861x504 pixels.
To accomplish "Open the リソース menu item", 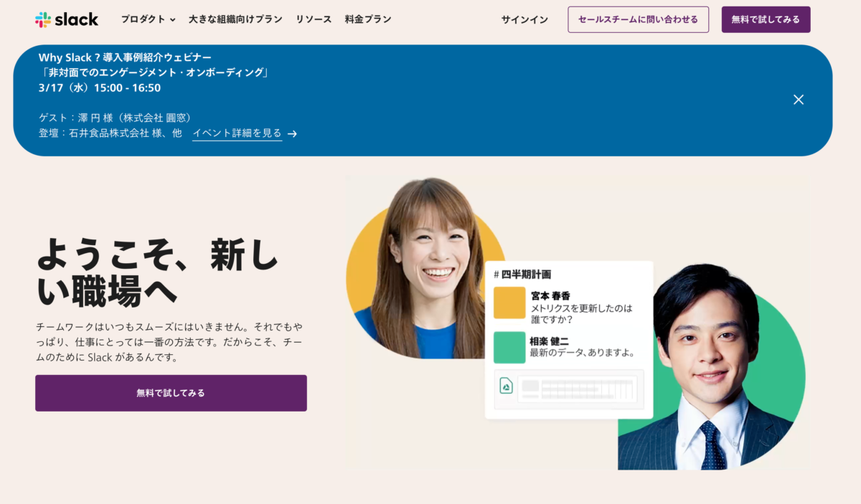I will tap(314, 19).
